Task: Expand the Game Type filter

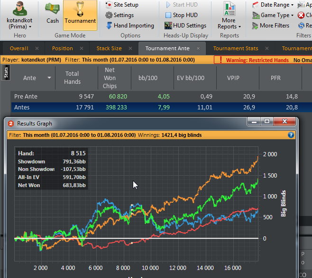Action: point(273,15)
